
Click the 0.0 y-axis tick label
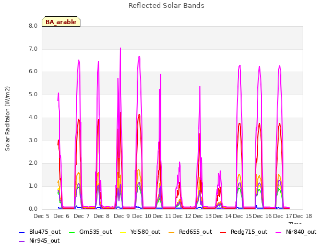tap(33, 209)
